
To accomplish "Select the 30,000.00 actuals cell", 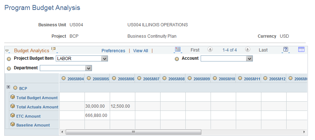I will tap(97, 106).
